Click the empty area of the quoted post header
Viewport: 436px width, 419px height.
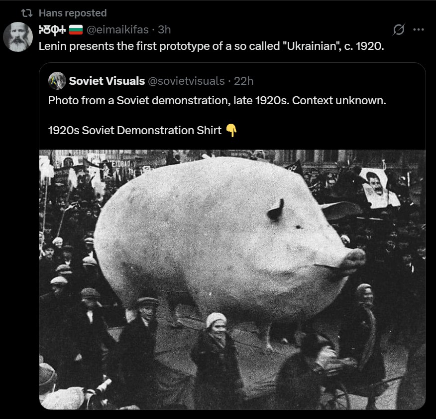[x=339, y=81]
